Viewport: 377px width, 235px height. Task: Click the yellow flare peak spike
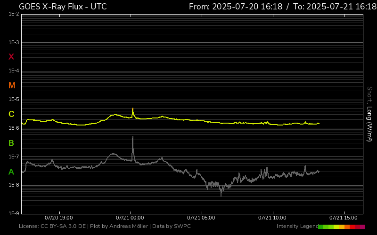pos(132,109)
